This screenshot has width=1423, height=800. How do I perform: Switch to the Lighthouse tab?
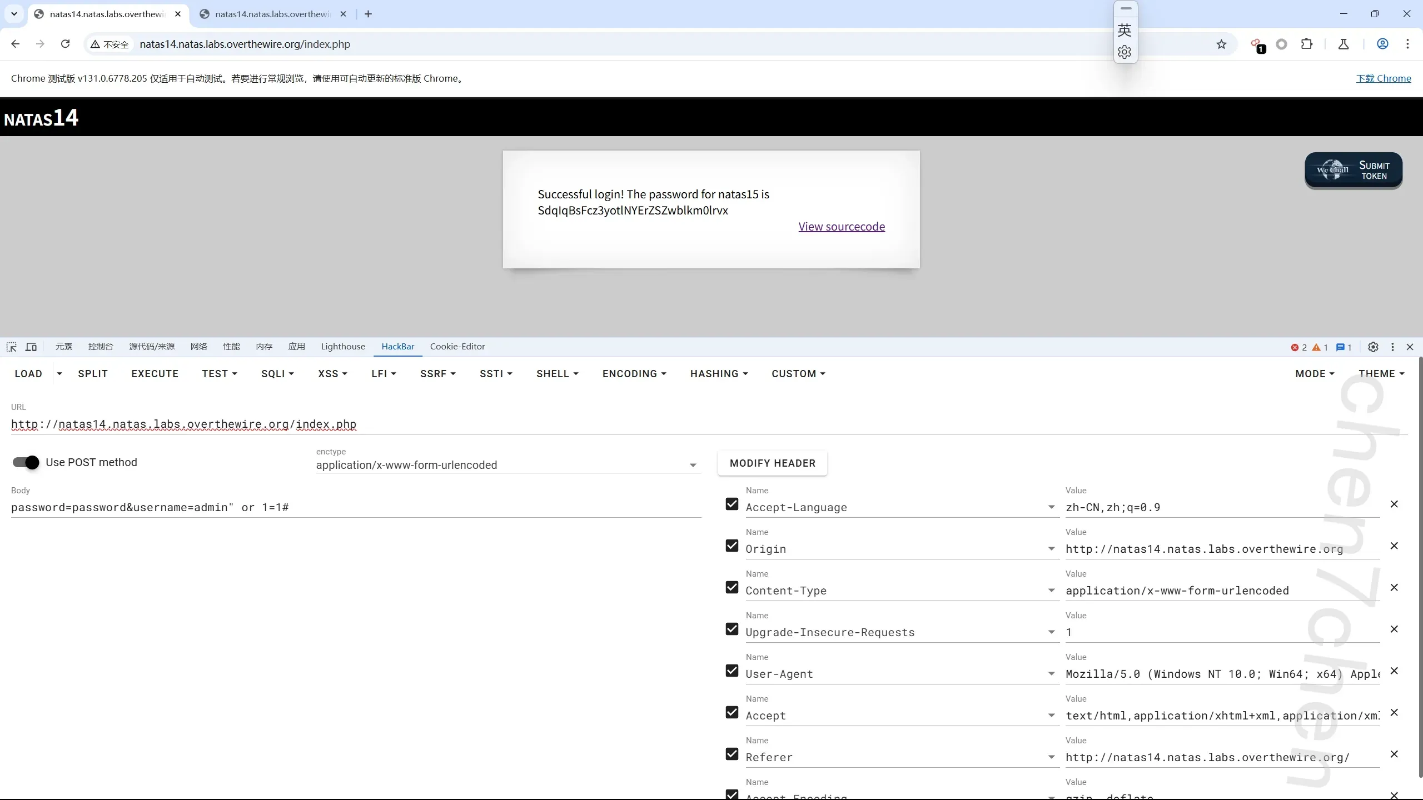pos(343,347)
